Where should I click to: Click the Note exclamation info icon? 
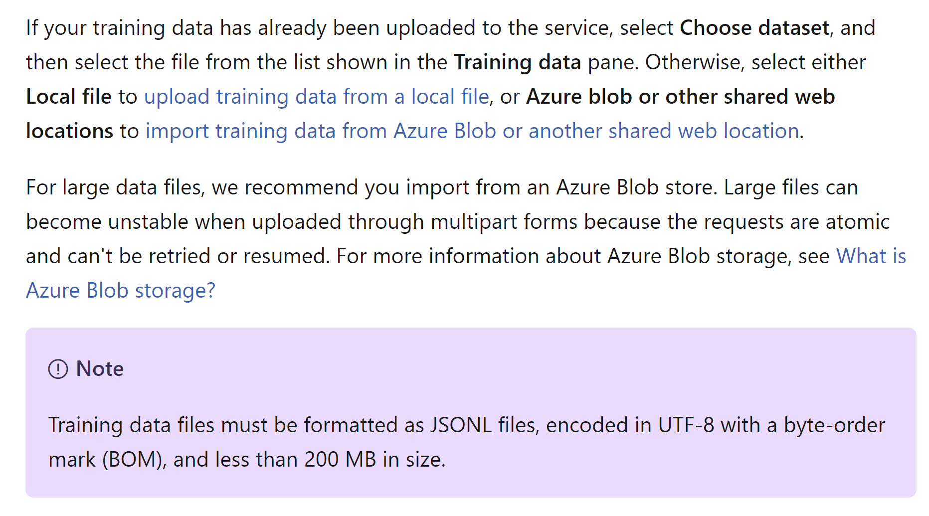(58, 369)
